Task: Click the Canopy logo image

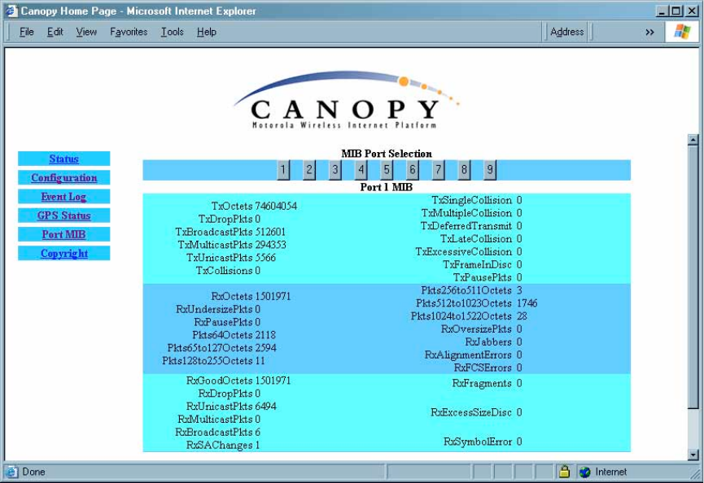Action: [345, 99]
